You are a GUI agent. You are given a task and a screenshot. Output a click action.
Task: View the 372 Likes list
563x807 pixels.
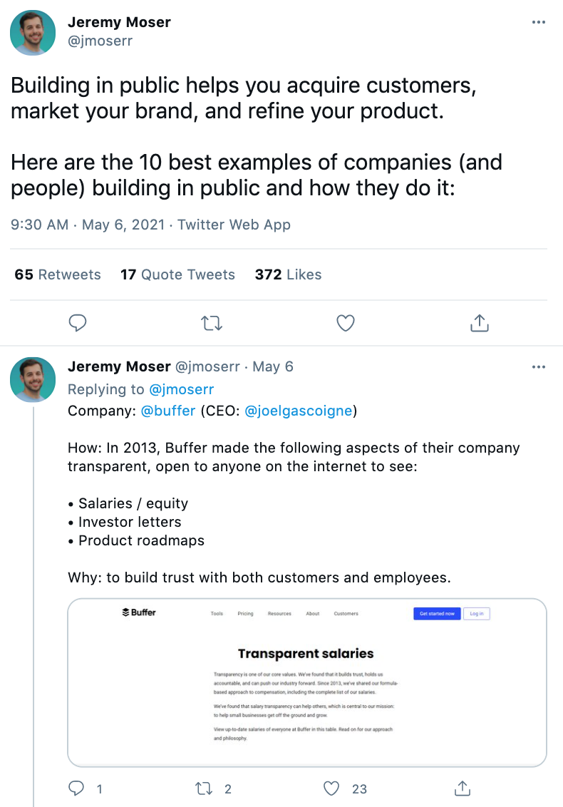pos(288,274)
